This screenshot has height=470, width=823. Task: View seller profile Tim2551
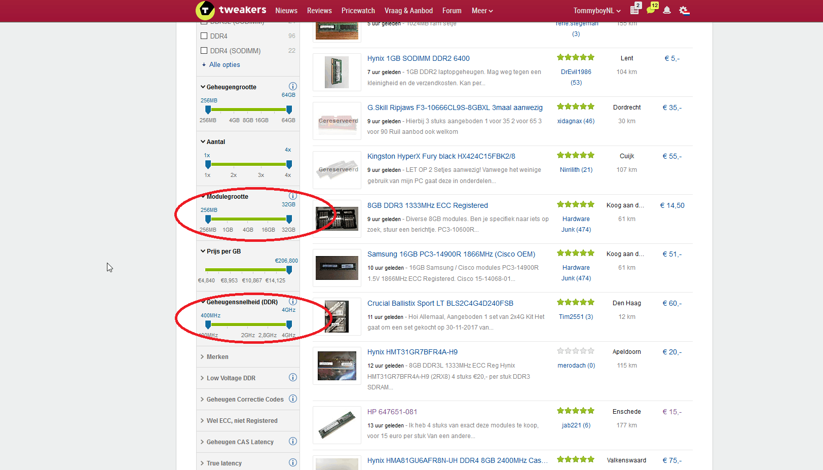(576, 317)
